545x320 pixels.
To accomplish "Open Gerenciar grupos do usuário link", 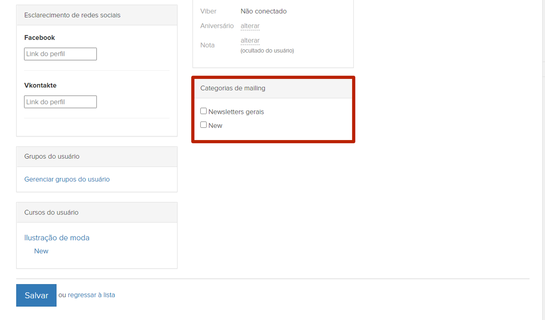I will (x=67, y=179).
